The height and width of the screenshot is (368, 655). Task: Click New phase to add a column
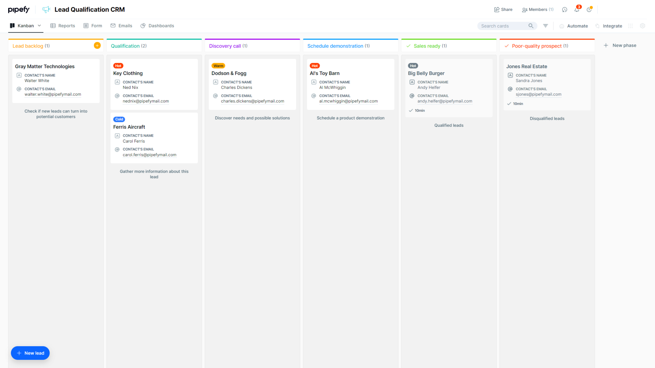click(x=620, y=45)
